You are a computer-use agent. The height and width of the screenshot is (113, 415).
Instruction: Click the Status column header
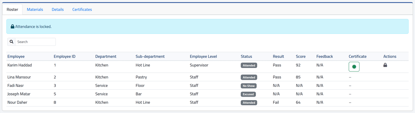point(246,56)
